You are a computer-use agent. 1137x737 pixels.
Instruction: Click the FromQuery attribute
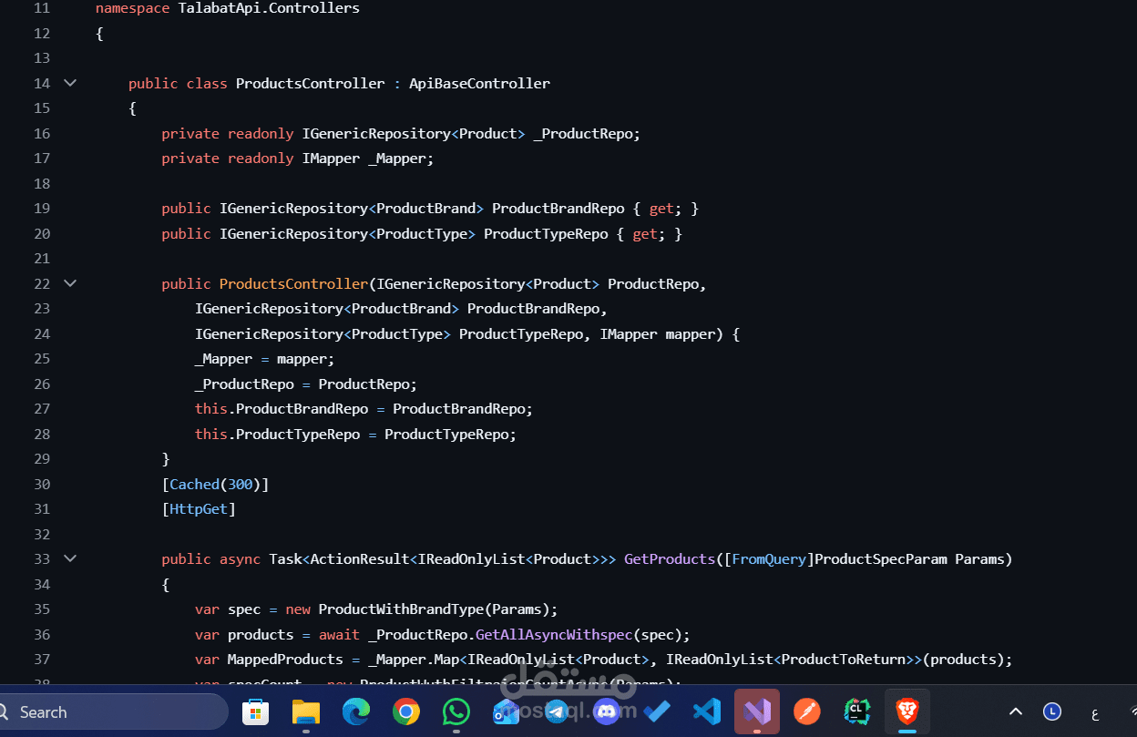coord(770,558)
